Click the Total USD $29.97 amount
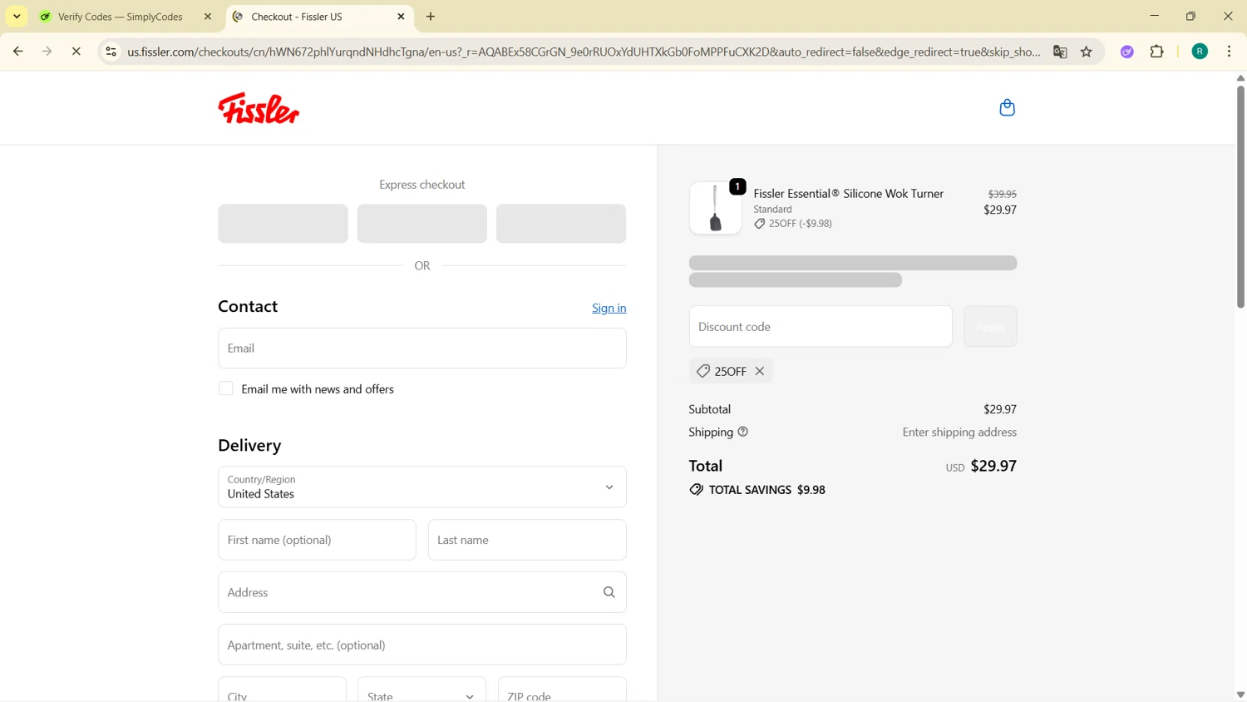 click(981, 466)
